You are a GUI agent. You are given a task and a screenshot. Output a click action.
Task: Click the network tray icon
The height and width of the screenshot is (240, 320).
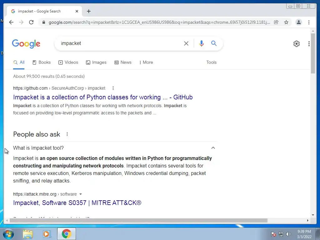pyautogui.click(x=281, y=234)
